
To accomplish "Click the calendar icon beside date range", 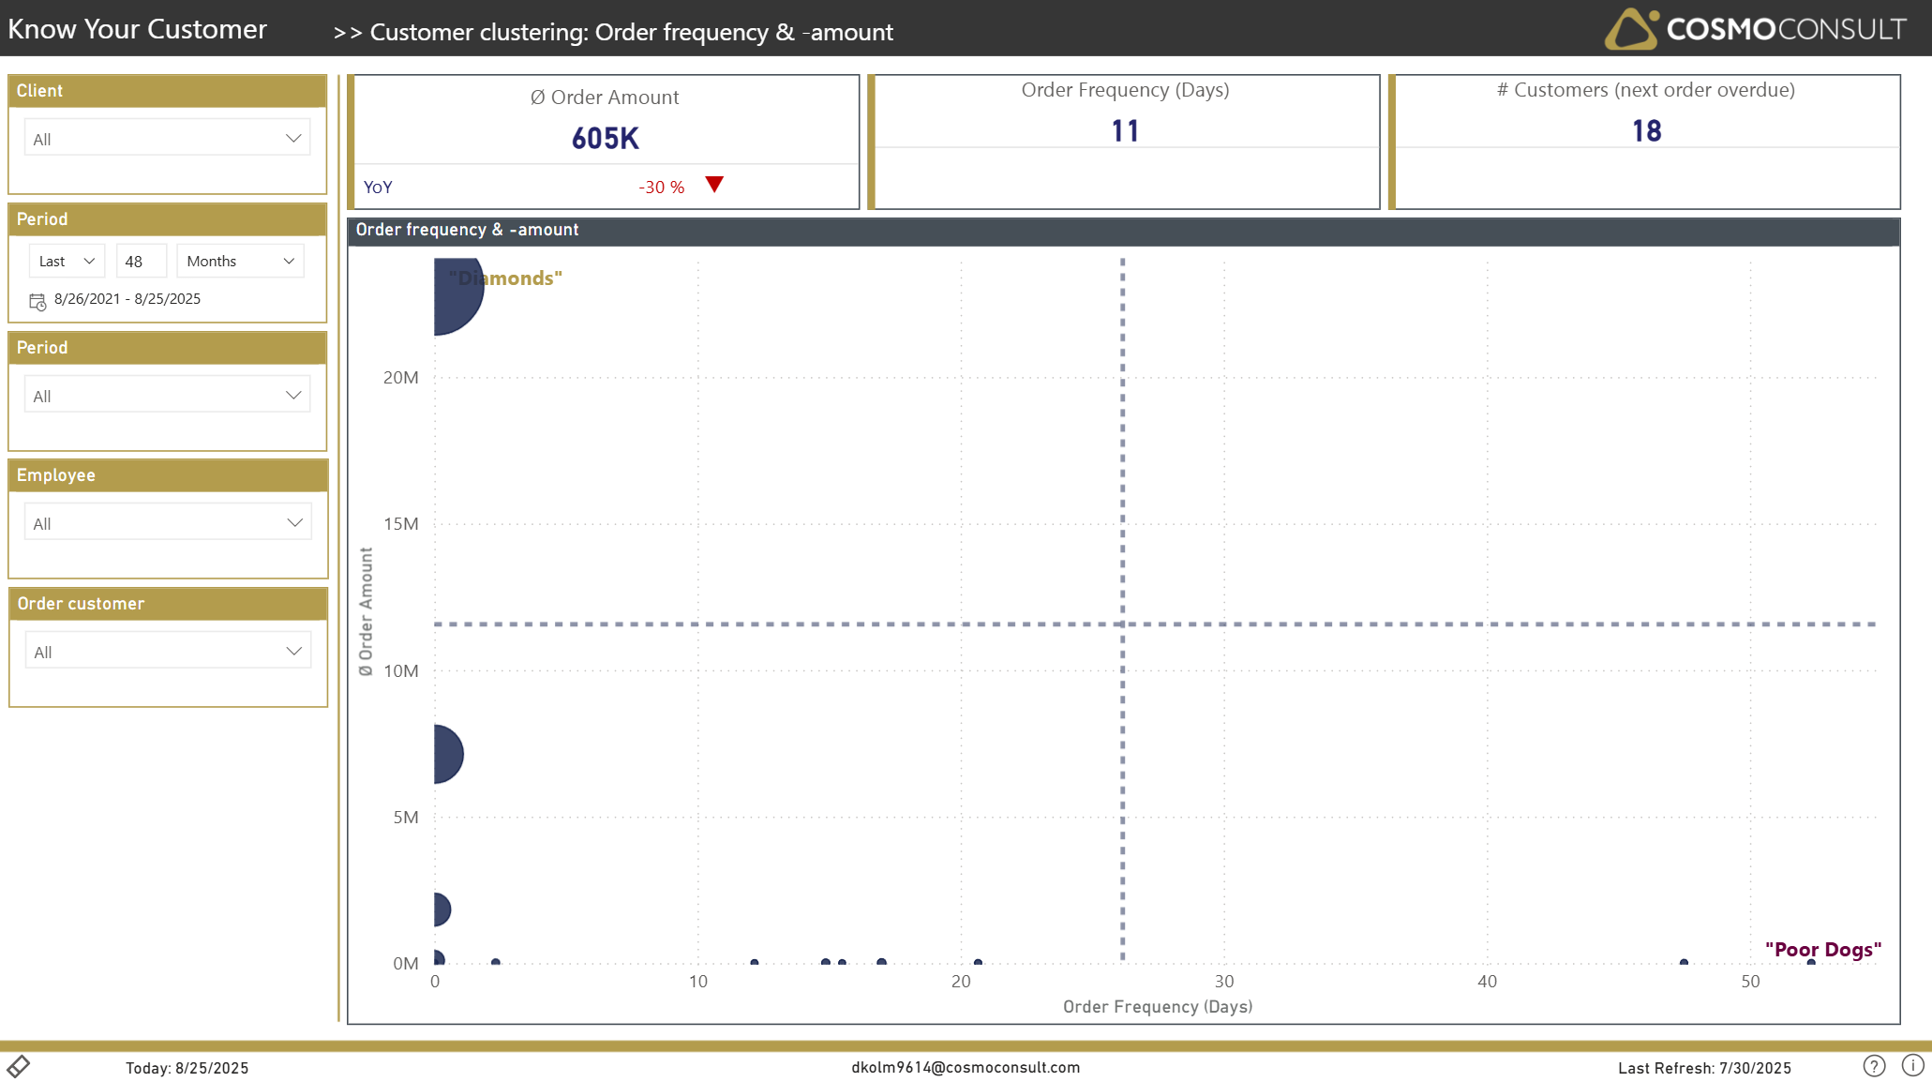I will 37,301.
